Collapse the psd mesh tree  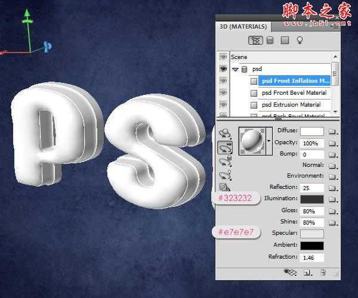pos(235,69)
